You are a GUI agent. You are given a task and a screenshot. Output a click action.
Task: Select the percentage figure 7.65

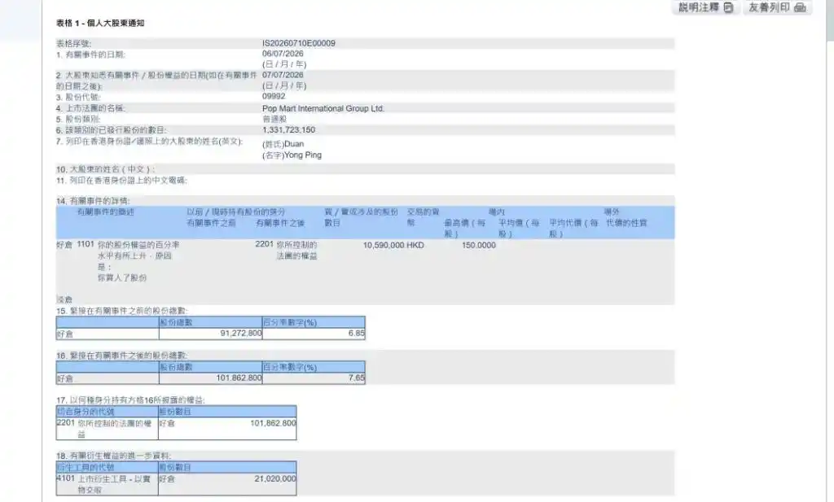tap(357, 378)
